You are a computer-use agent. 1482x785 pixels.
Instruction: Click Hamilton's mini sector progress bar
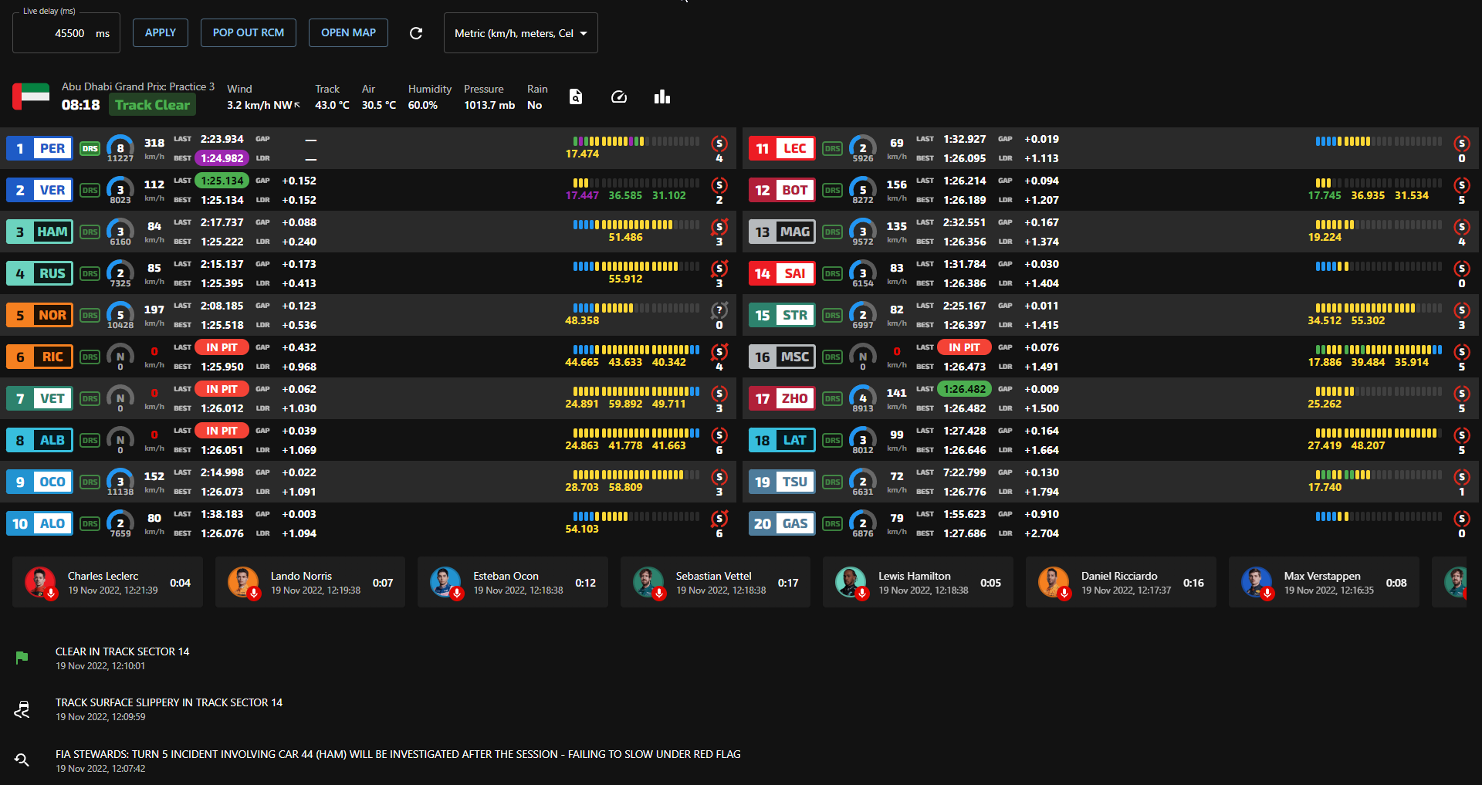point(636,225)
